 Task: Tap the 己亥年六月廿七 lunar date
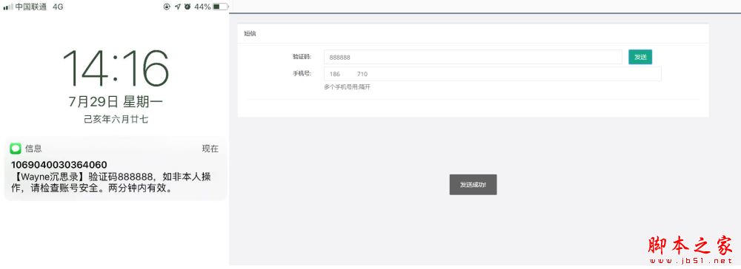pyautogui.click(x=116, y=119)
